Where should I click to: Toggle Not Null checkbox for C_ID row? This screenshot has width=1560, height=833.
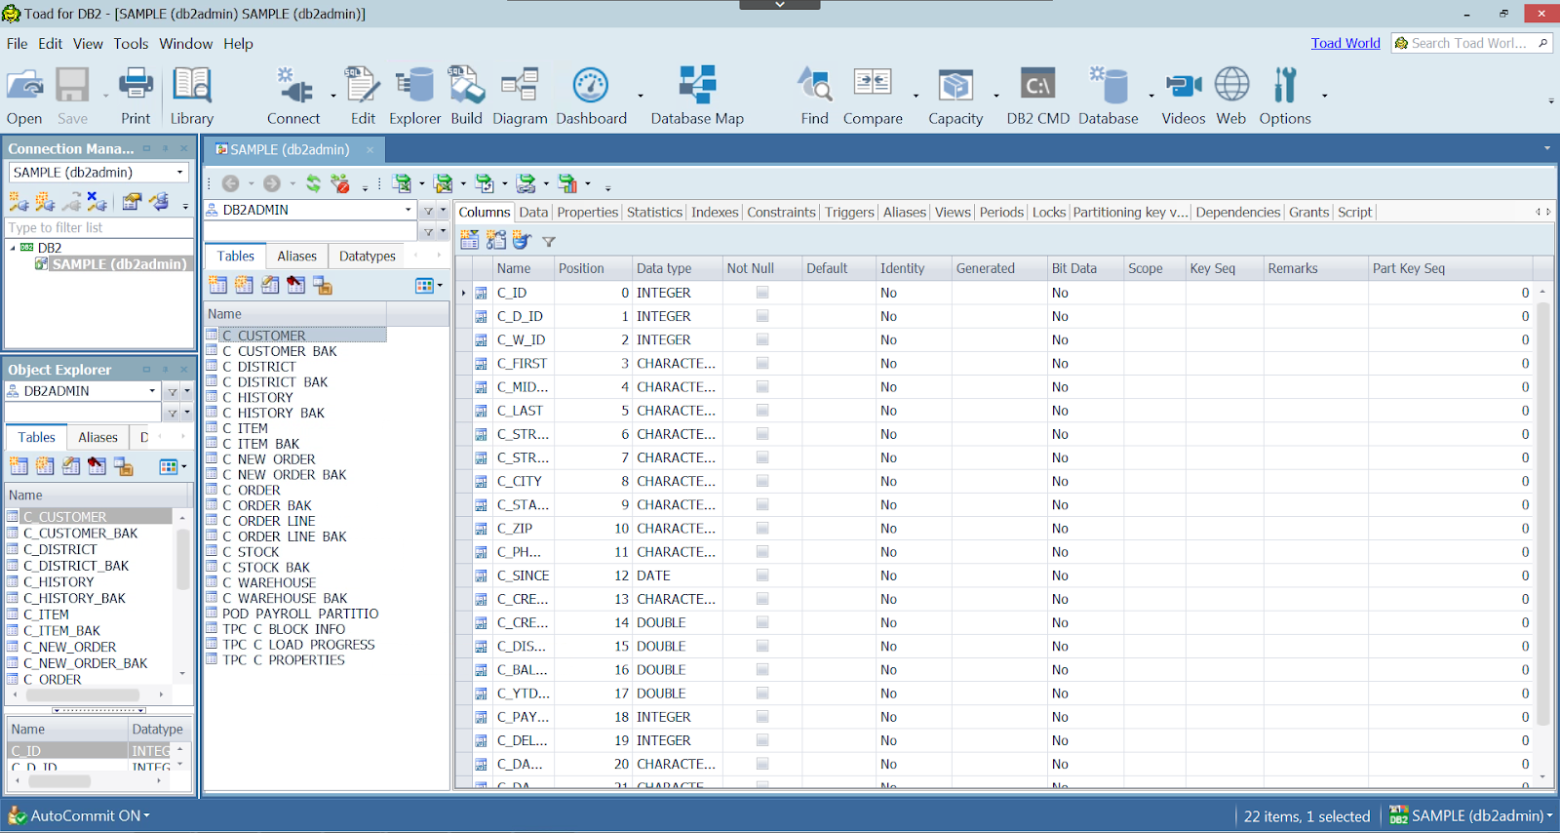pyautogui.click(x=762, y=293)
